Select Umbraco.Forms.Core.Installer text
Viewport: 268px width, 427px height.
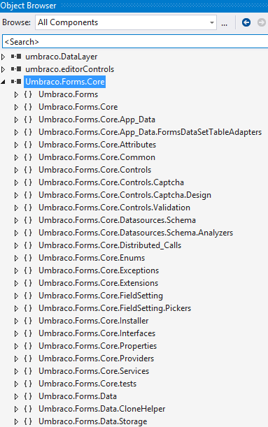(x=94, y=321)
